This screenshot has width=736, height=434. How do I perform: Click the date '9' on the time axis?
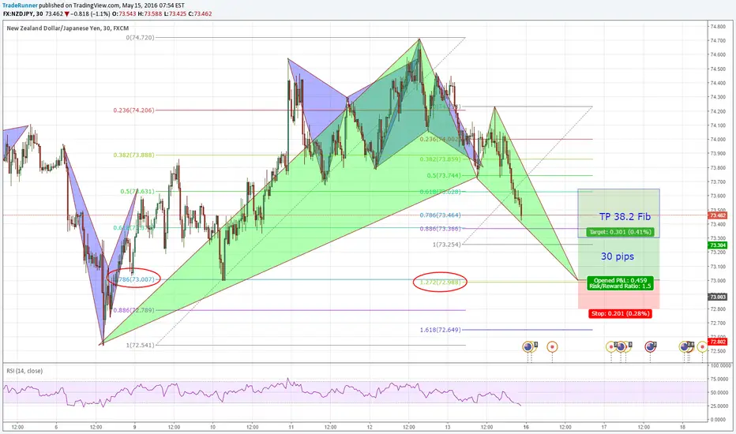[135, 427]
